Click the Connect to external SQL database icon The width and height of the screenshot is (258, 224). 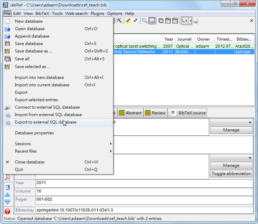(x=7, y=107)
